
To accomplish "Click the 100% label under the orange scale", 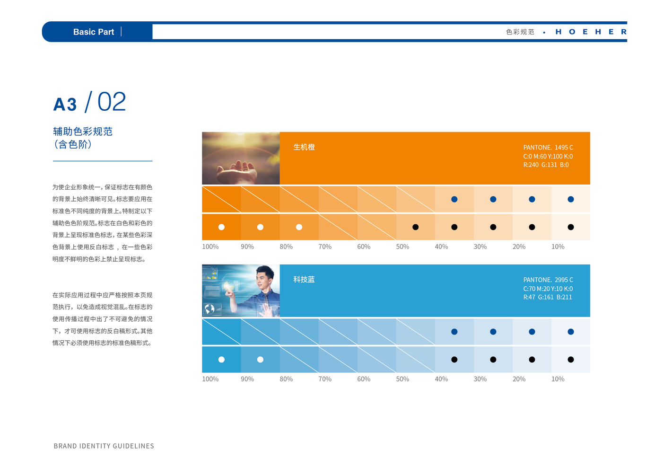I will pyautogui.click(x=210, y=247).
